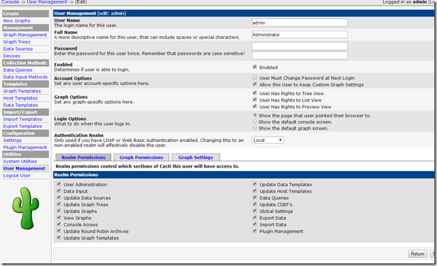Screen dimensions: 437x266
Task: Open Data Sources page
Action: point(18,49)
